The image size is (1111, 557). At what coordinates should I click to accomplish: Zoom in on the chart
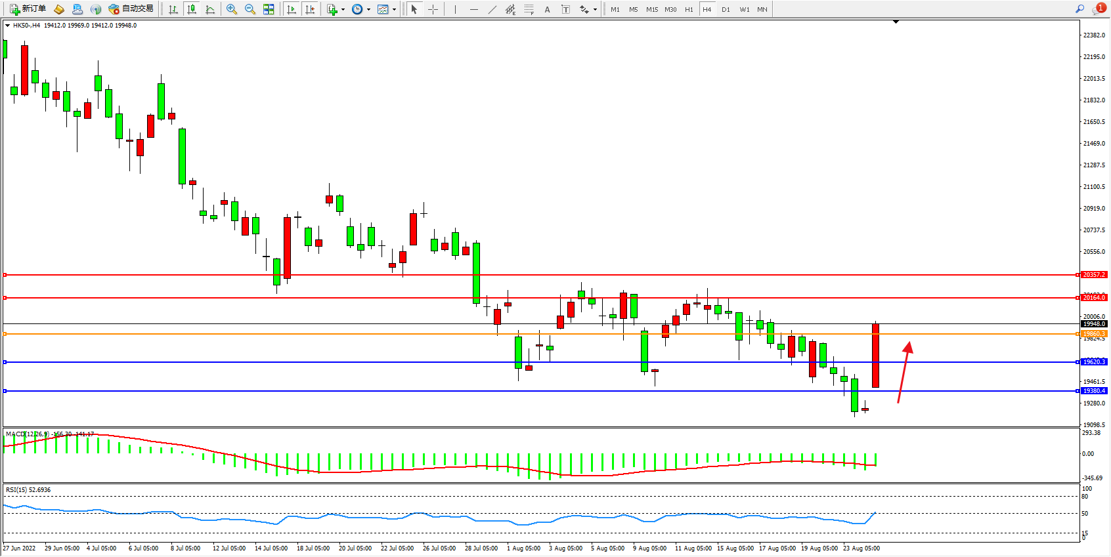click(231, 9)
